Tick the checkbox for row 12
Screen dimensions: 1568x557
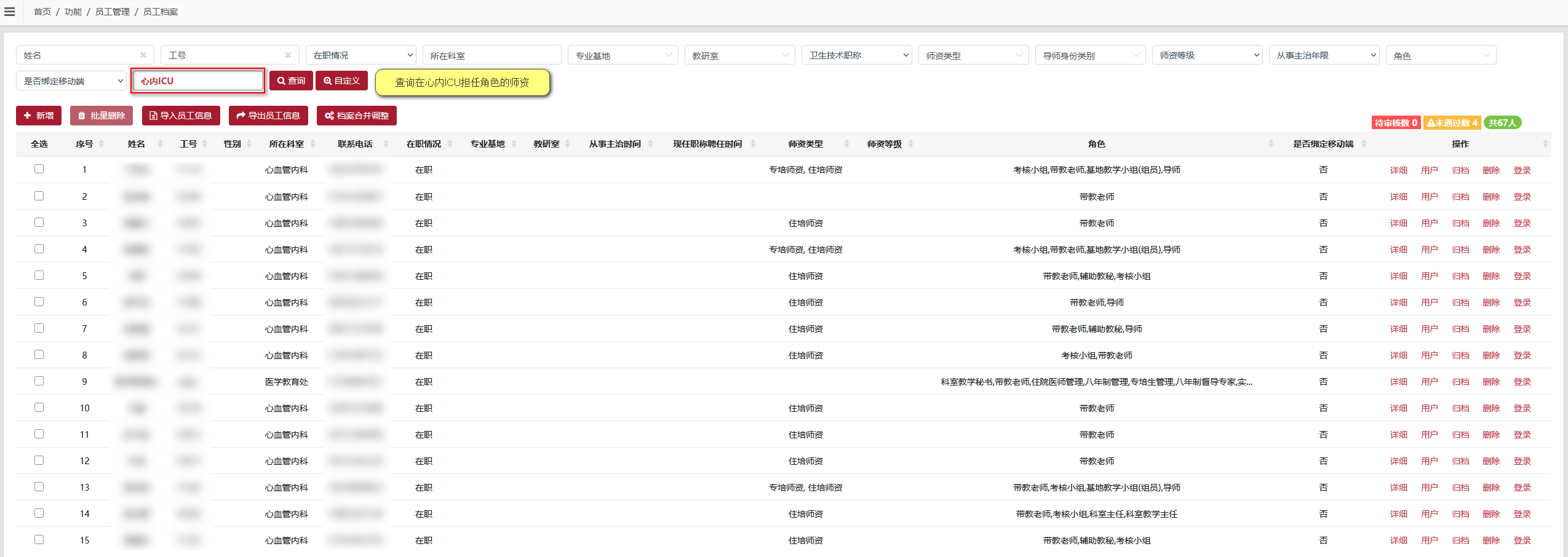tap(39, 460)
